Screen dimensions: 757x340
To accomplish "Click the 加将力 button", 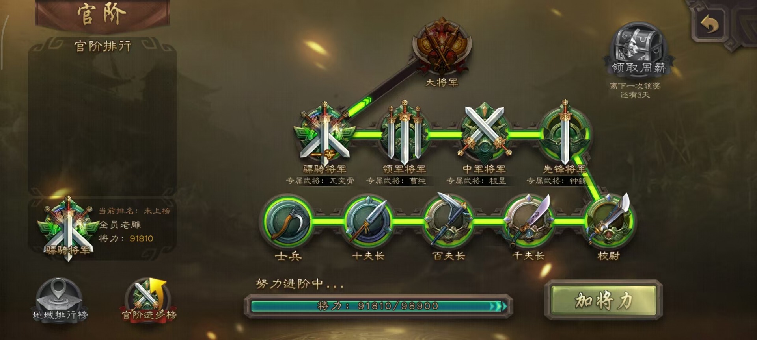I will click(x=604, y=301).
